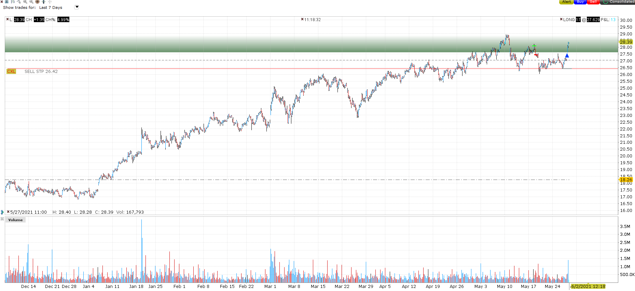The image size is (635, 291).
Task: Click the Volume study label
Action: click(x=15, y=220)
